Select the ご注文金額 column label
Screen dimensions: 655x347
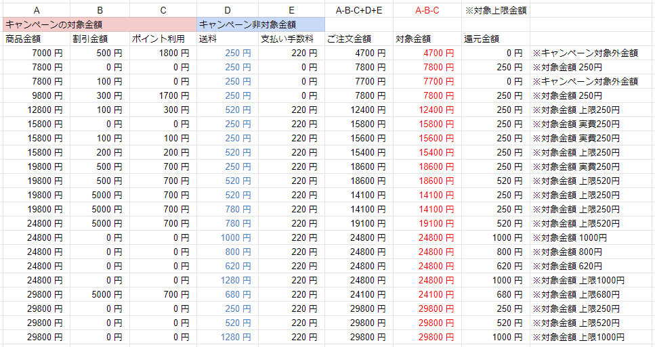[359, 39]
